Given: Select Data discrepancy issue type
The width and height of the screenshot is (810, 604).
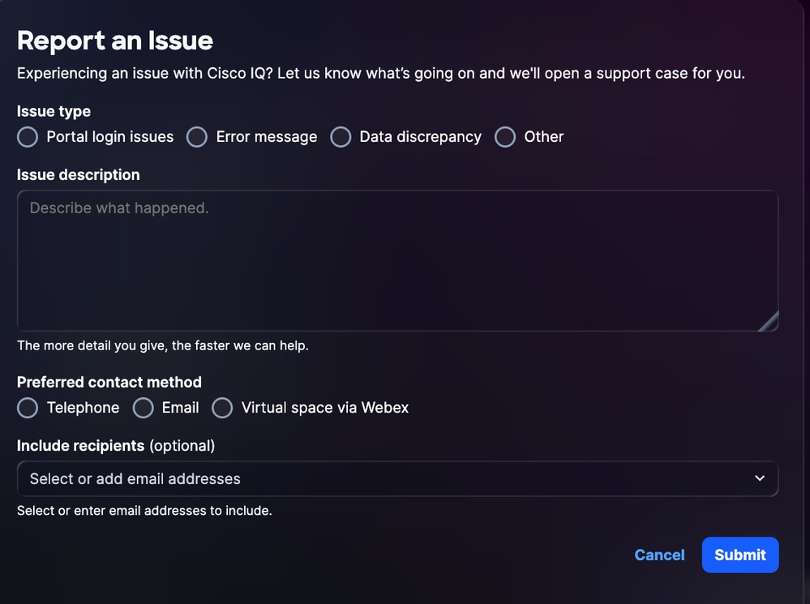Looking at the screenshot, I should (341, 137).
